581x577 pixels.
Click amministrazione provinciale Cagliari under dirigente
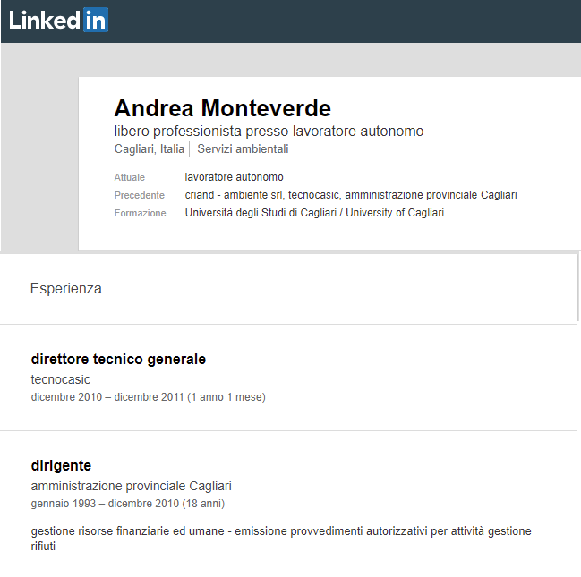click(x=132, y=486)
